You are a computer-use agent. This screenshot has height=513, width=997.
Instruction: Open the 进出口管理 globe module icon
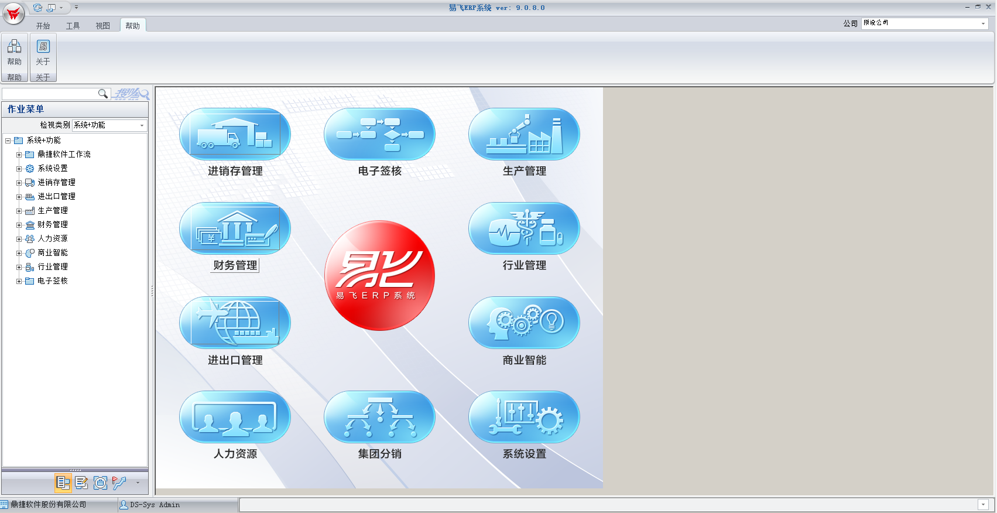pyautogui.click(x=235, y=323)
